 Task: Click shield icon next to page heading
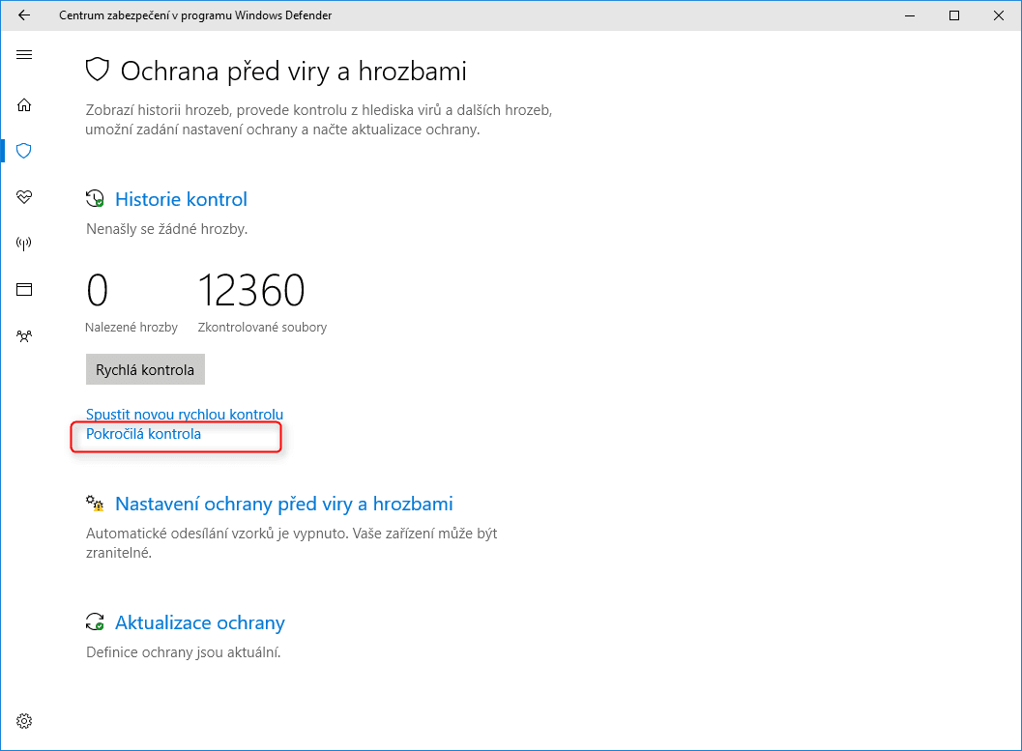coord(97,70)
